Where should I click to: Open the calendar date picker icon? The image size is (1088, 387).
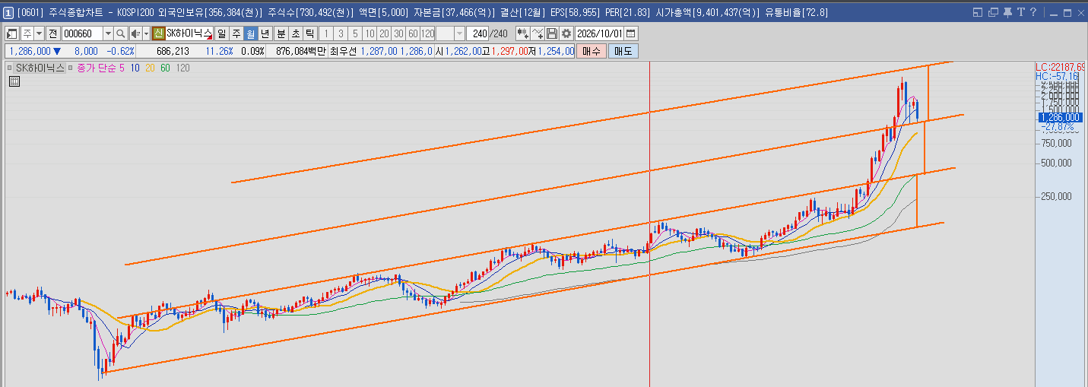point(630,33)
